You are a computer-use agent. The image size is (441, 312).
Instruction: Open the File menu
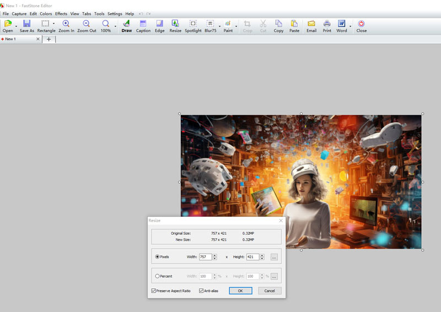click(x=6, y=14)
